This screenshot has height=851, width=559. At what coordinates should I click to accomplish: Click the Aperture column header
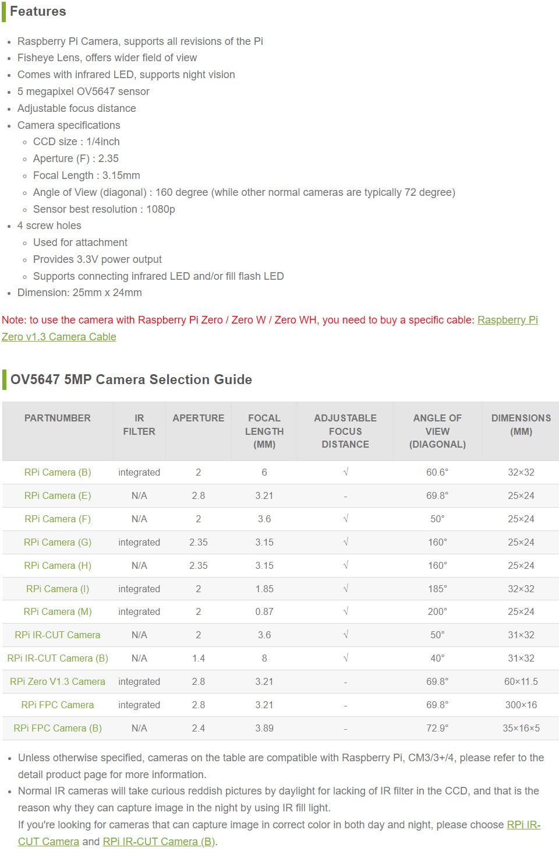point(199,418)
